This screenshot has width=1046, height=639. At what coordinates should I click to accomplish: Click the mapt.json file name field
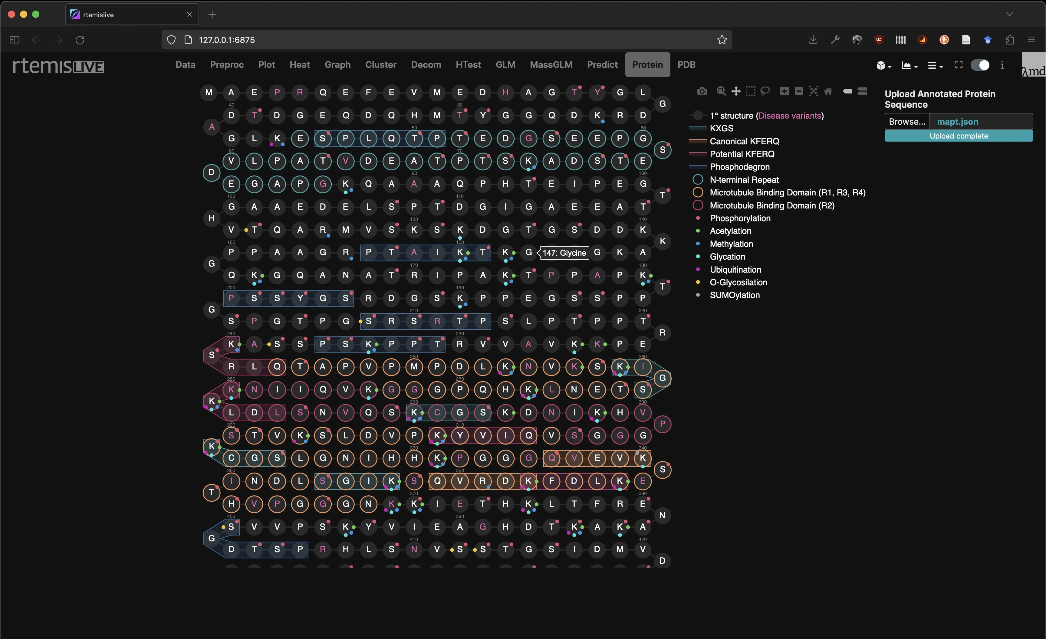(x=981, y=121)
